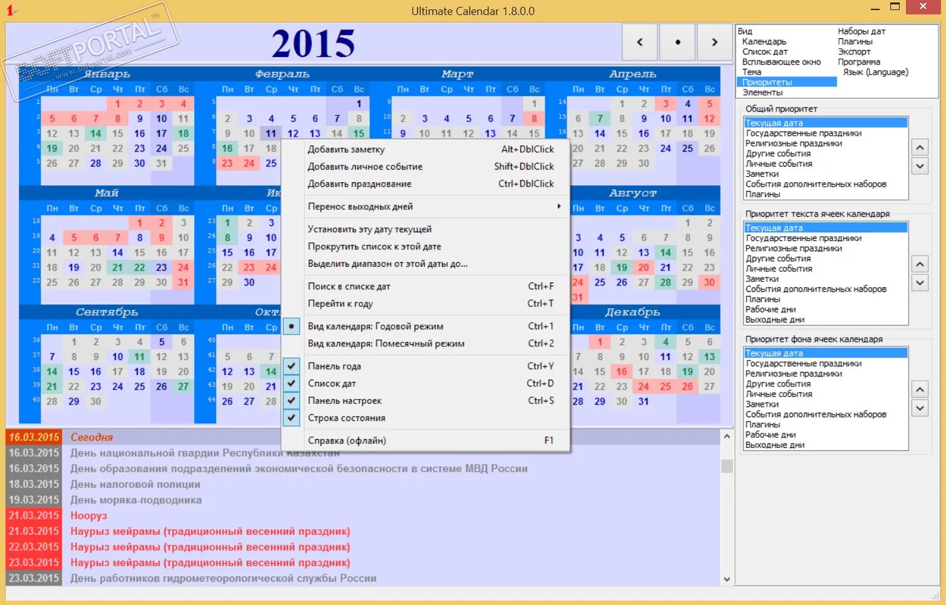Select Выходные дни in cell background priority
This screenshot has height=605, width=946.
point(774,445)
